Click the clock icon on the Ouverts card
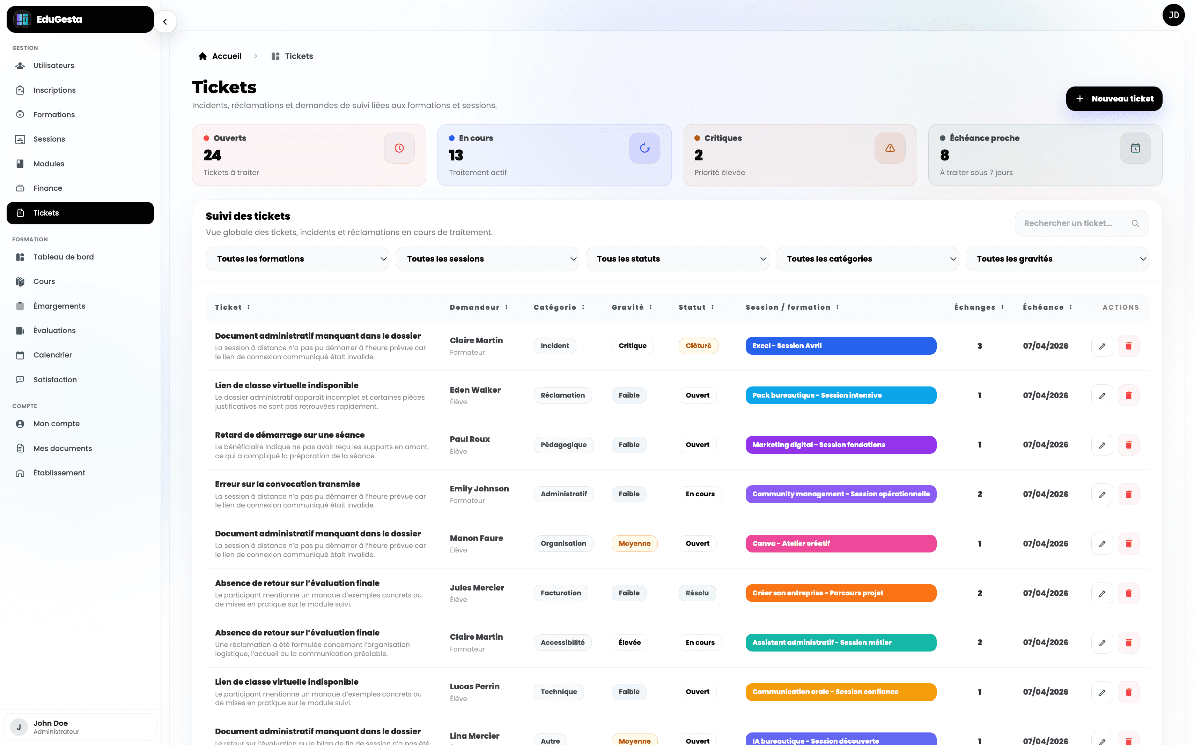This screenshot has width=1194, height=745. click(399, 148)
